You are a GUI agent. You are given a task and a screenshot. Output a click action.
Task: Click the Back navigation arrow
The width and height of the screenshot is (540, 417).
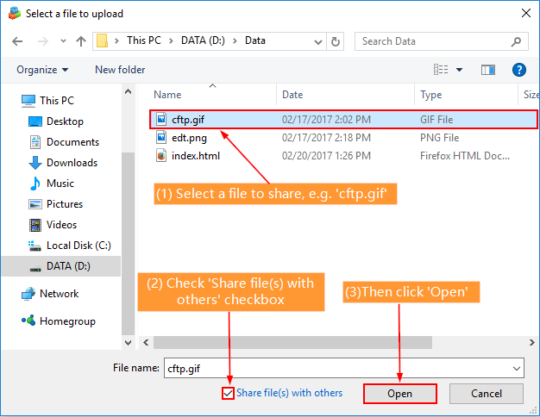(18, 40)
